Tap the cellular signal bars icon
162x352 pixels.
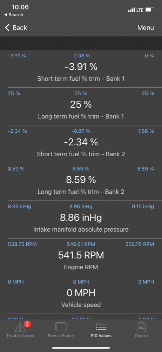tap(131, 10)
